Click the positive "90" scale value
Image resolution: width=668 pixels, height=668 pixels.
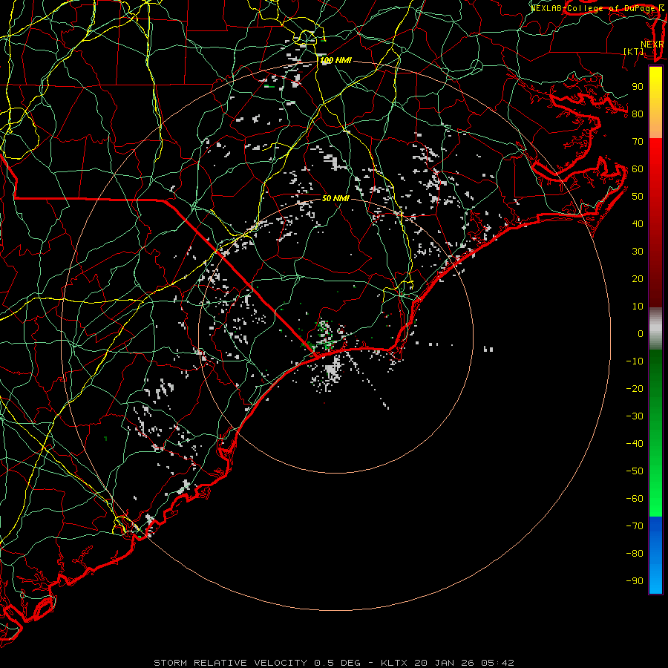(638, 87)
